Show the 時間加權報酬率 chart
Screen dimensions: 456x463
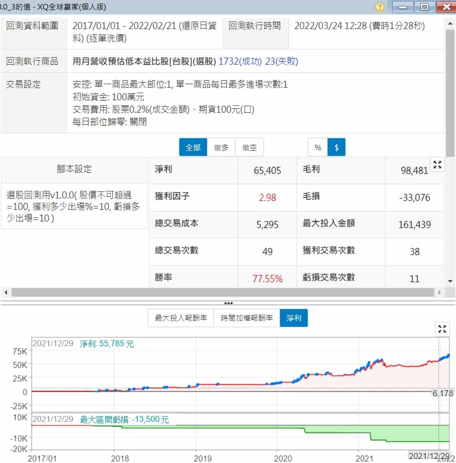pos(247,318)
